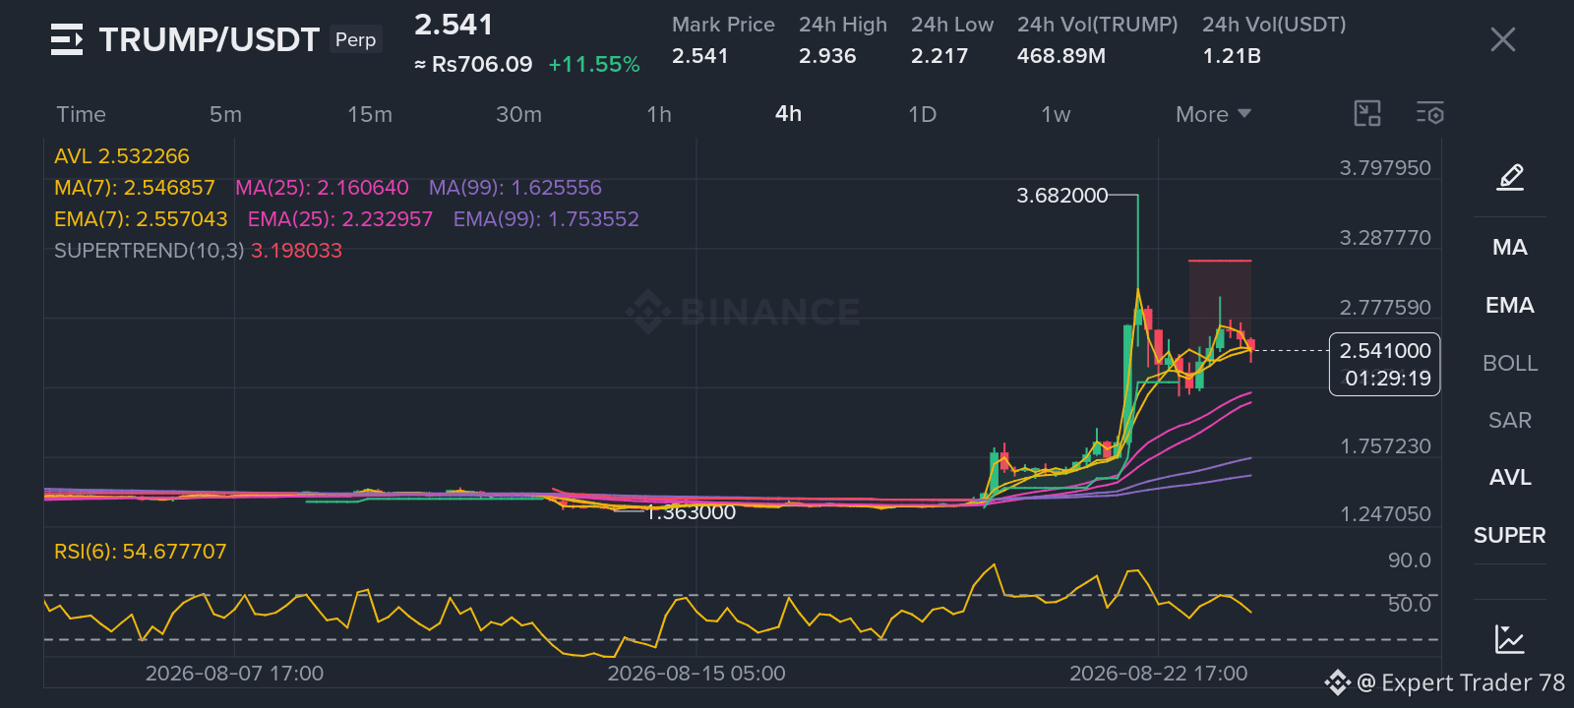Select the 1w timeframe

coord(1056,114)
